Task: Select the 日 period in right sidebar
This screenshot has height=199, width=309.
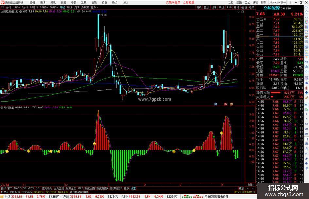Action: (x=306, y=139)
